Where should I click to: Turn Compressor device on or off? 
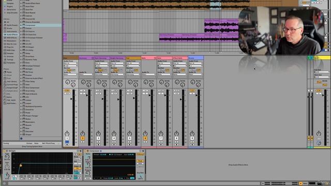pos(85,151)
